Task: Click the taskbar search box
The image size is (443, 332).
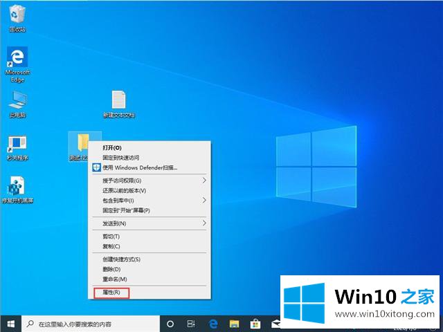Action: coord(91,324)
